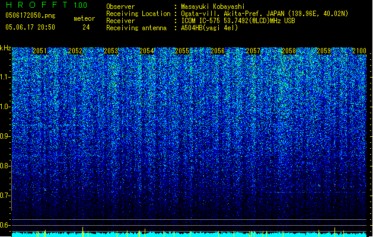The width and height of the screenshot is (373, 237).
Task: Click the 2056 time marker
Action: pos(218,51)
